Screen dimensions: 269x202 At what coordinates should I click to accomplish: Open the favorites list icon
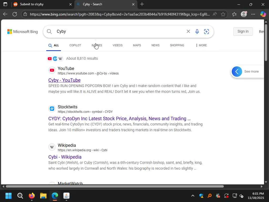click(234, 14)
